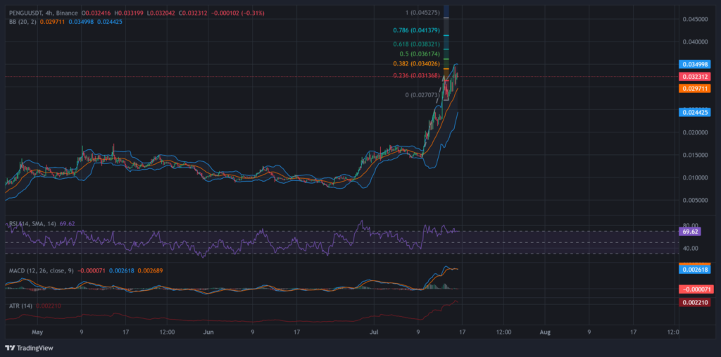Click the red histogram label -0.000071
Viewport: 721px width, 357px height.
(x=694, y=289)
